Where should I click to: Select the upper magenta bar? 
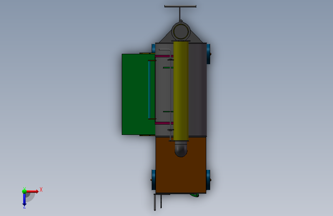(x=164, y=56)
